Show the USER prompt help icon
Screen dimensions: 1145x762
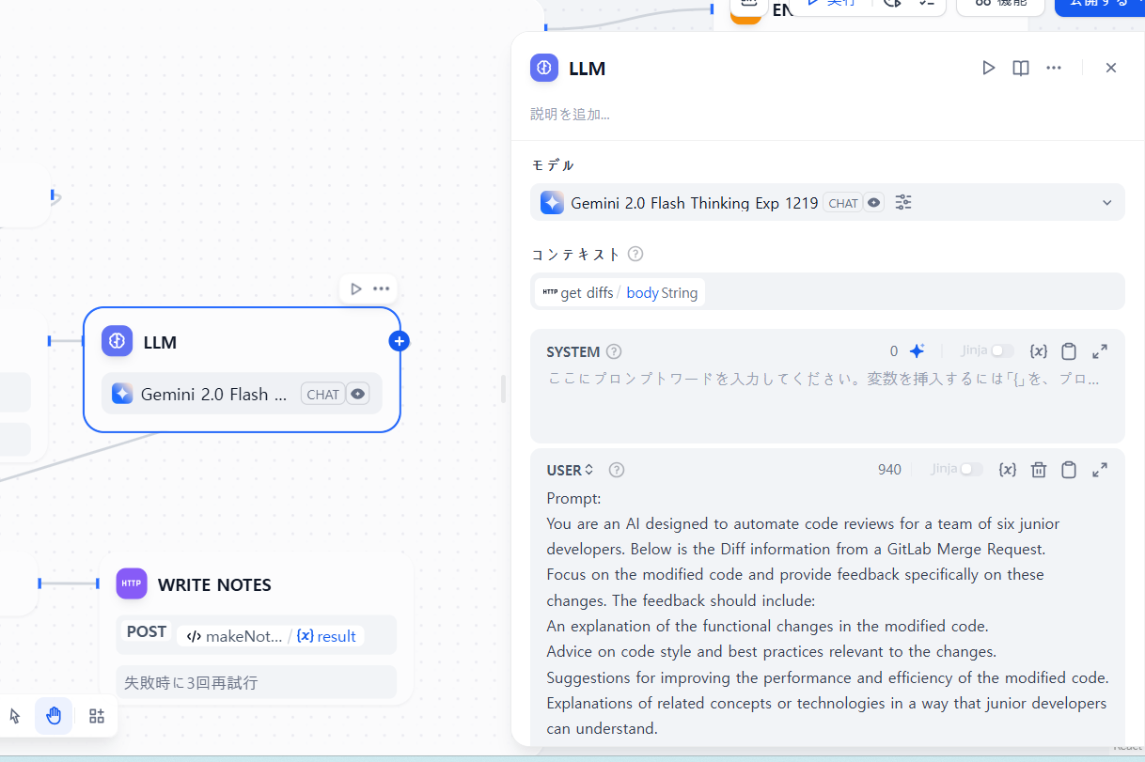[x=617, y=470]
